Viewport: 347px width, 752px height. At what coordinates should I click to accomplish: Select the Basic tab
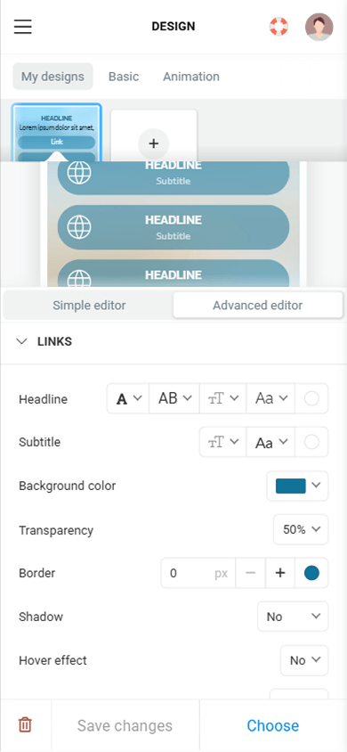click(x=124, y=77)
